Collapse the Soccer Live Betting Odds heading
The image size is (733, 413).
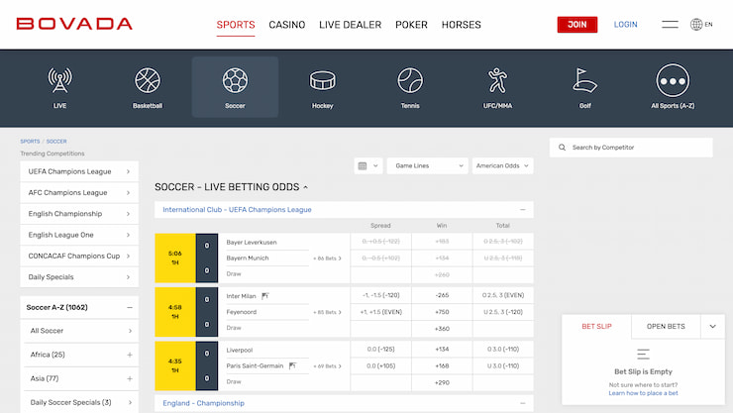[306, 187]
